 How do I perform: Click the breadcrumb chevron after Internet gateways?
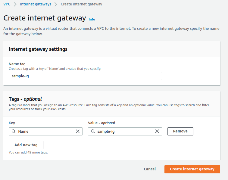coord(56,4)
